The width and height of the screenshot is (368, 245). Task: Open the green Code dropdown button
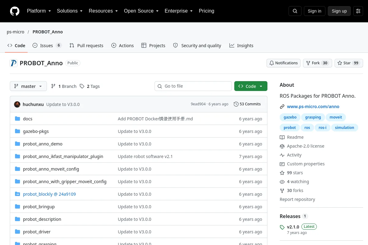(251, 86)
